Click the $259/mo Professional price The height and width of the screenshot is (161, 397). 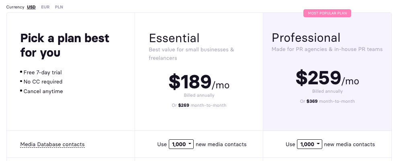[x=327, y=78]
